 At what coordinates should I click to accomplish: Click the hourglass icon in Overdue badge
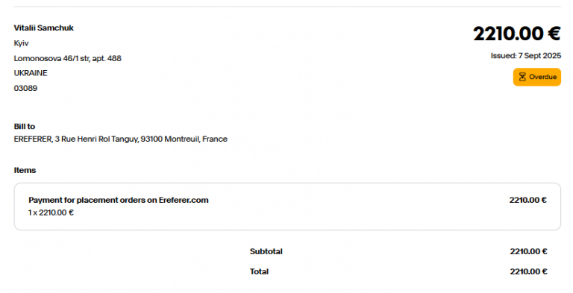tap(522, 77)
